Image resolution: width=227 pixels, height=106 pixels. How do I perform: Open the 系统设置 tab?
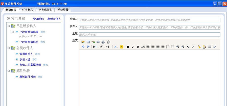pos(63,10)
